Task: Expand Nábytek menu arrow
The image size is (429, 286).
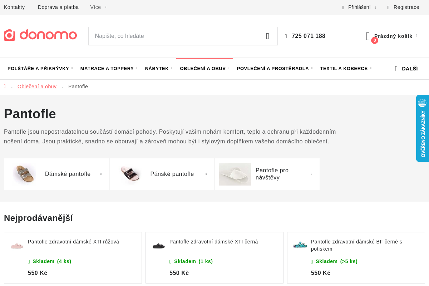Action: (172, 68)
